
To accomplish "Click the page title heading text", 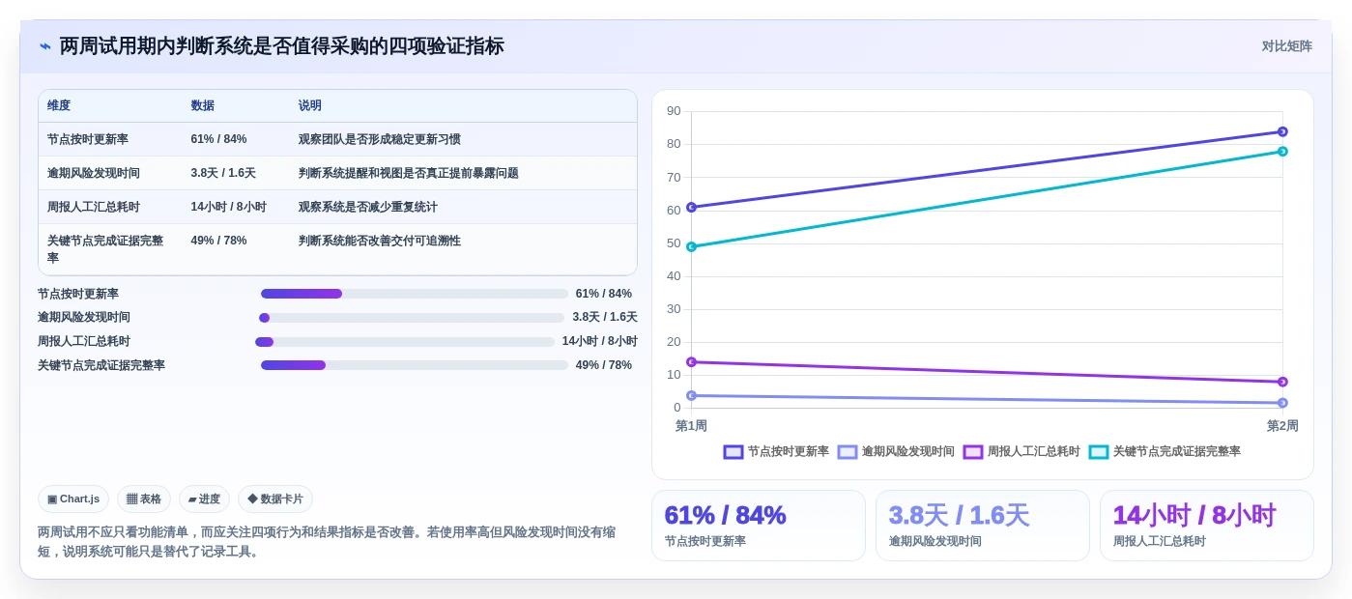I will coord(281,46).
